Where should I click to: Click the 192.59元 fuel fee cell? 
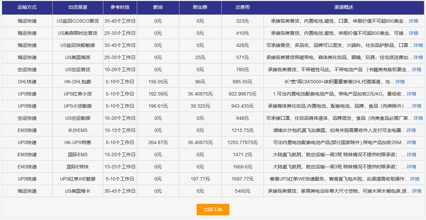158,94
